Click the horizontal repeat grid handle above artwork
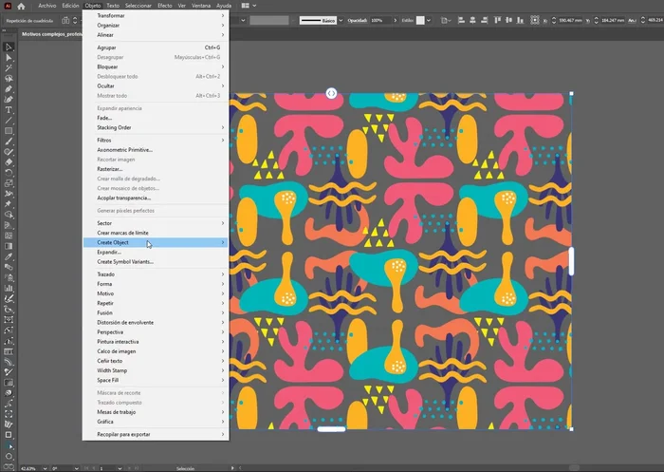 tap(331, 92)
